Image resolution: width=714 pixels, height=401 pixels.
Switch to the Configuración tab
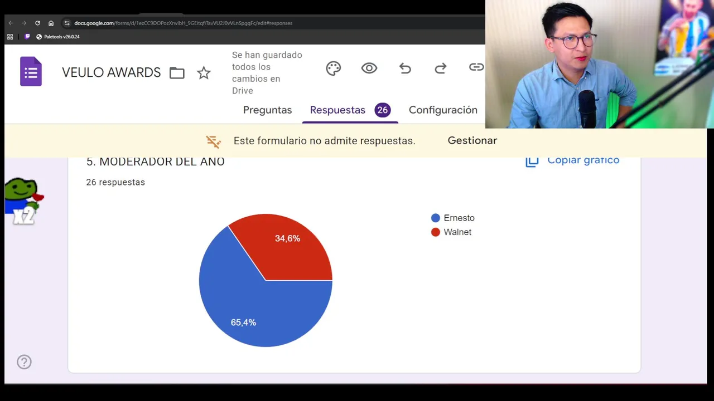[443, 110]
